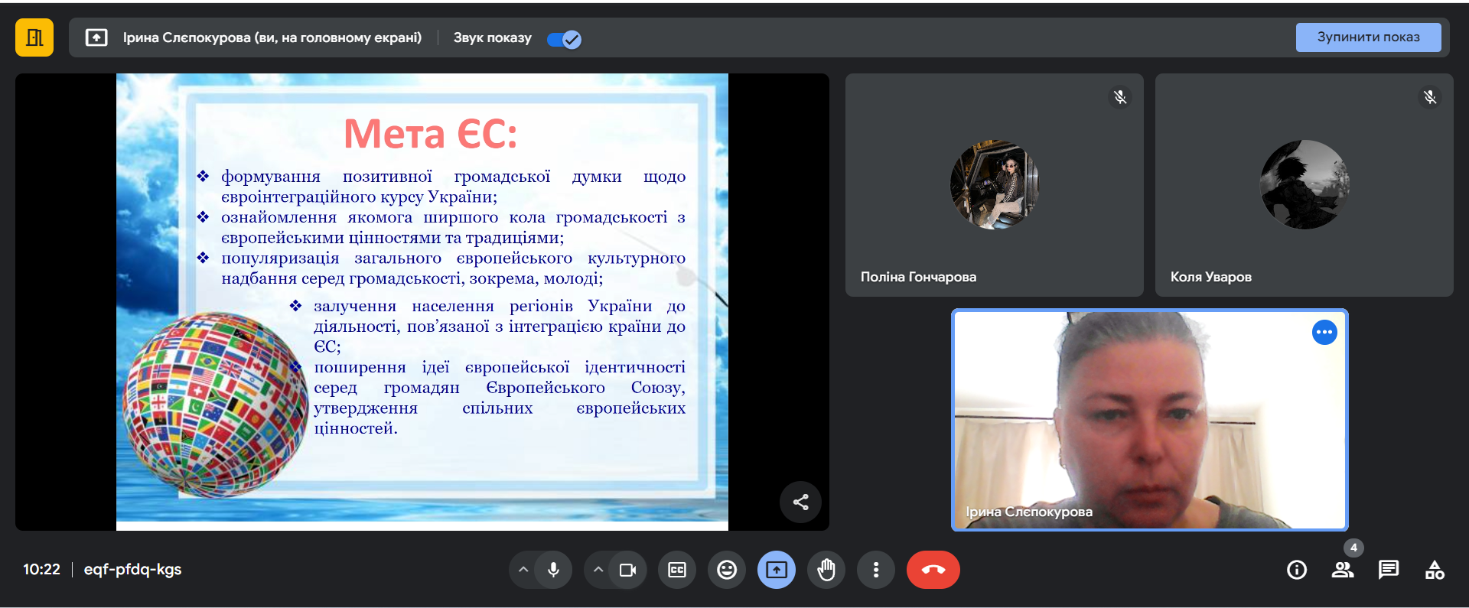Raise your hand
This screenshot has height=608, width=1469.
click(x=826, y=570)
